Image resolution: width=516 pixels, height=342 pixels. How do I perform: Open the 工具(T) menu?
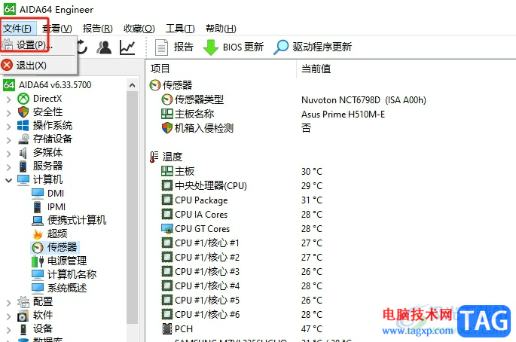(x=180, y=29)
